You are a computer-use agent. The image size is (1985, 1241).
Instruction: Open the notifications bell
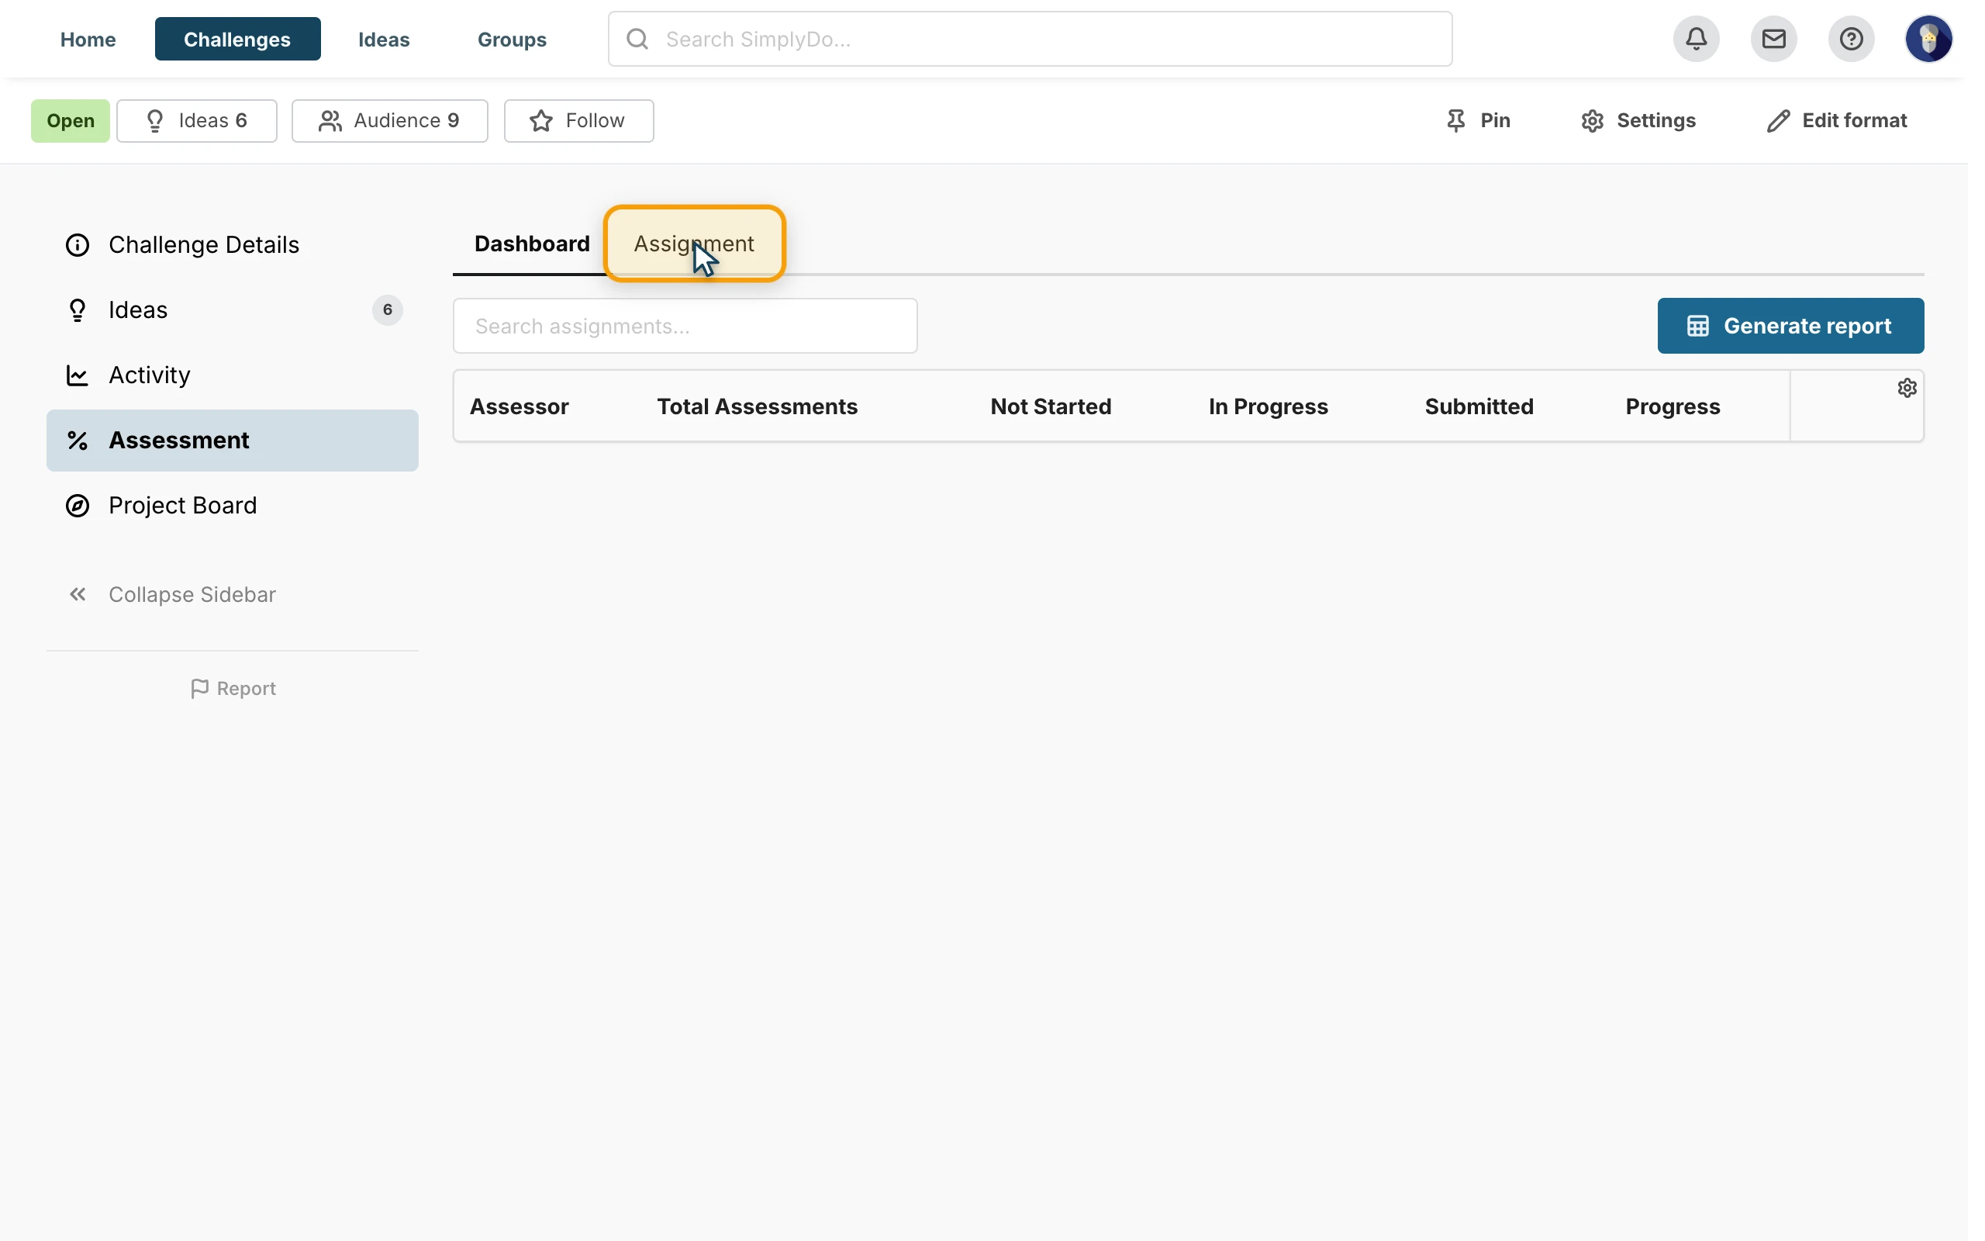(1697, 39)
